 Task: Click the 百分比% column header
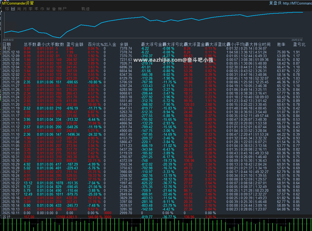tap(96, 44)
